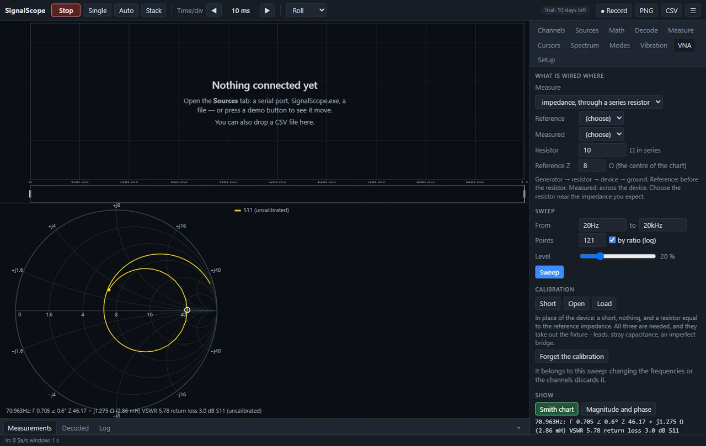Click the Points count field
Viewport: 706px width, 446px height.
tap(592, 240)
